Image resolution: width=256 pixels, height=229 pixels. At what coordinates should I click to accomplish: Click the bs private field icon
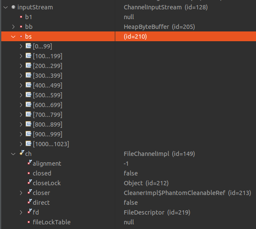tap(21, 37)
